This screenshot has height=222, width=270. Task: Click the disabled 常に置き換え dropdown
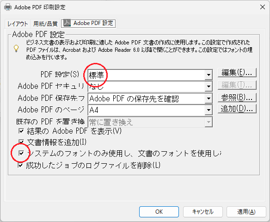pos(150,122)
